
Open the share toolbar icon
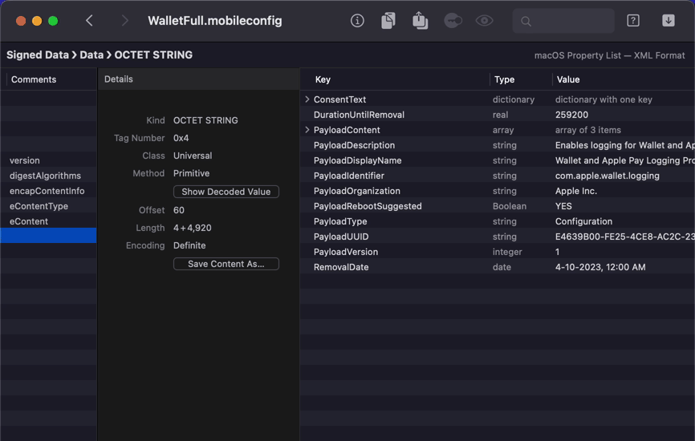[x=420, y=20]
